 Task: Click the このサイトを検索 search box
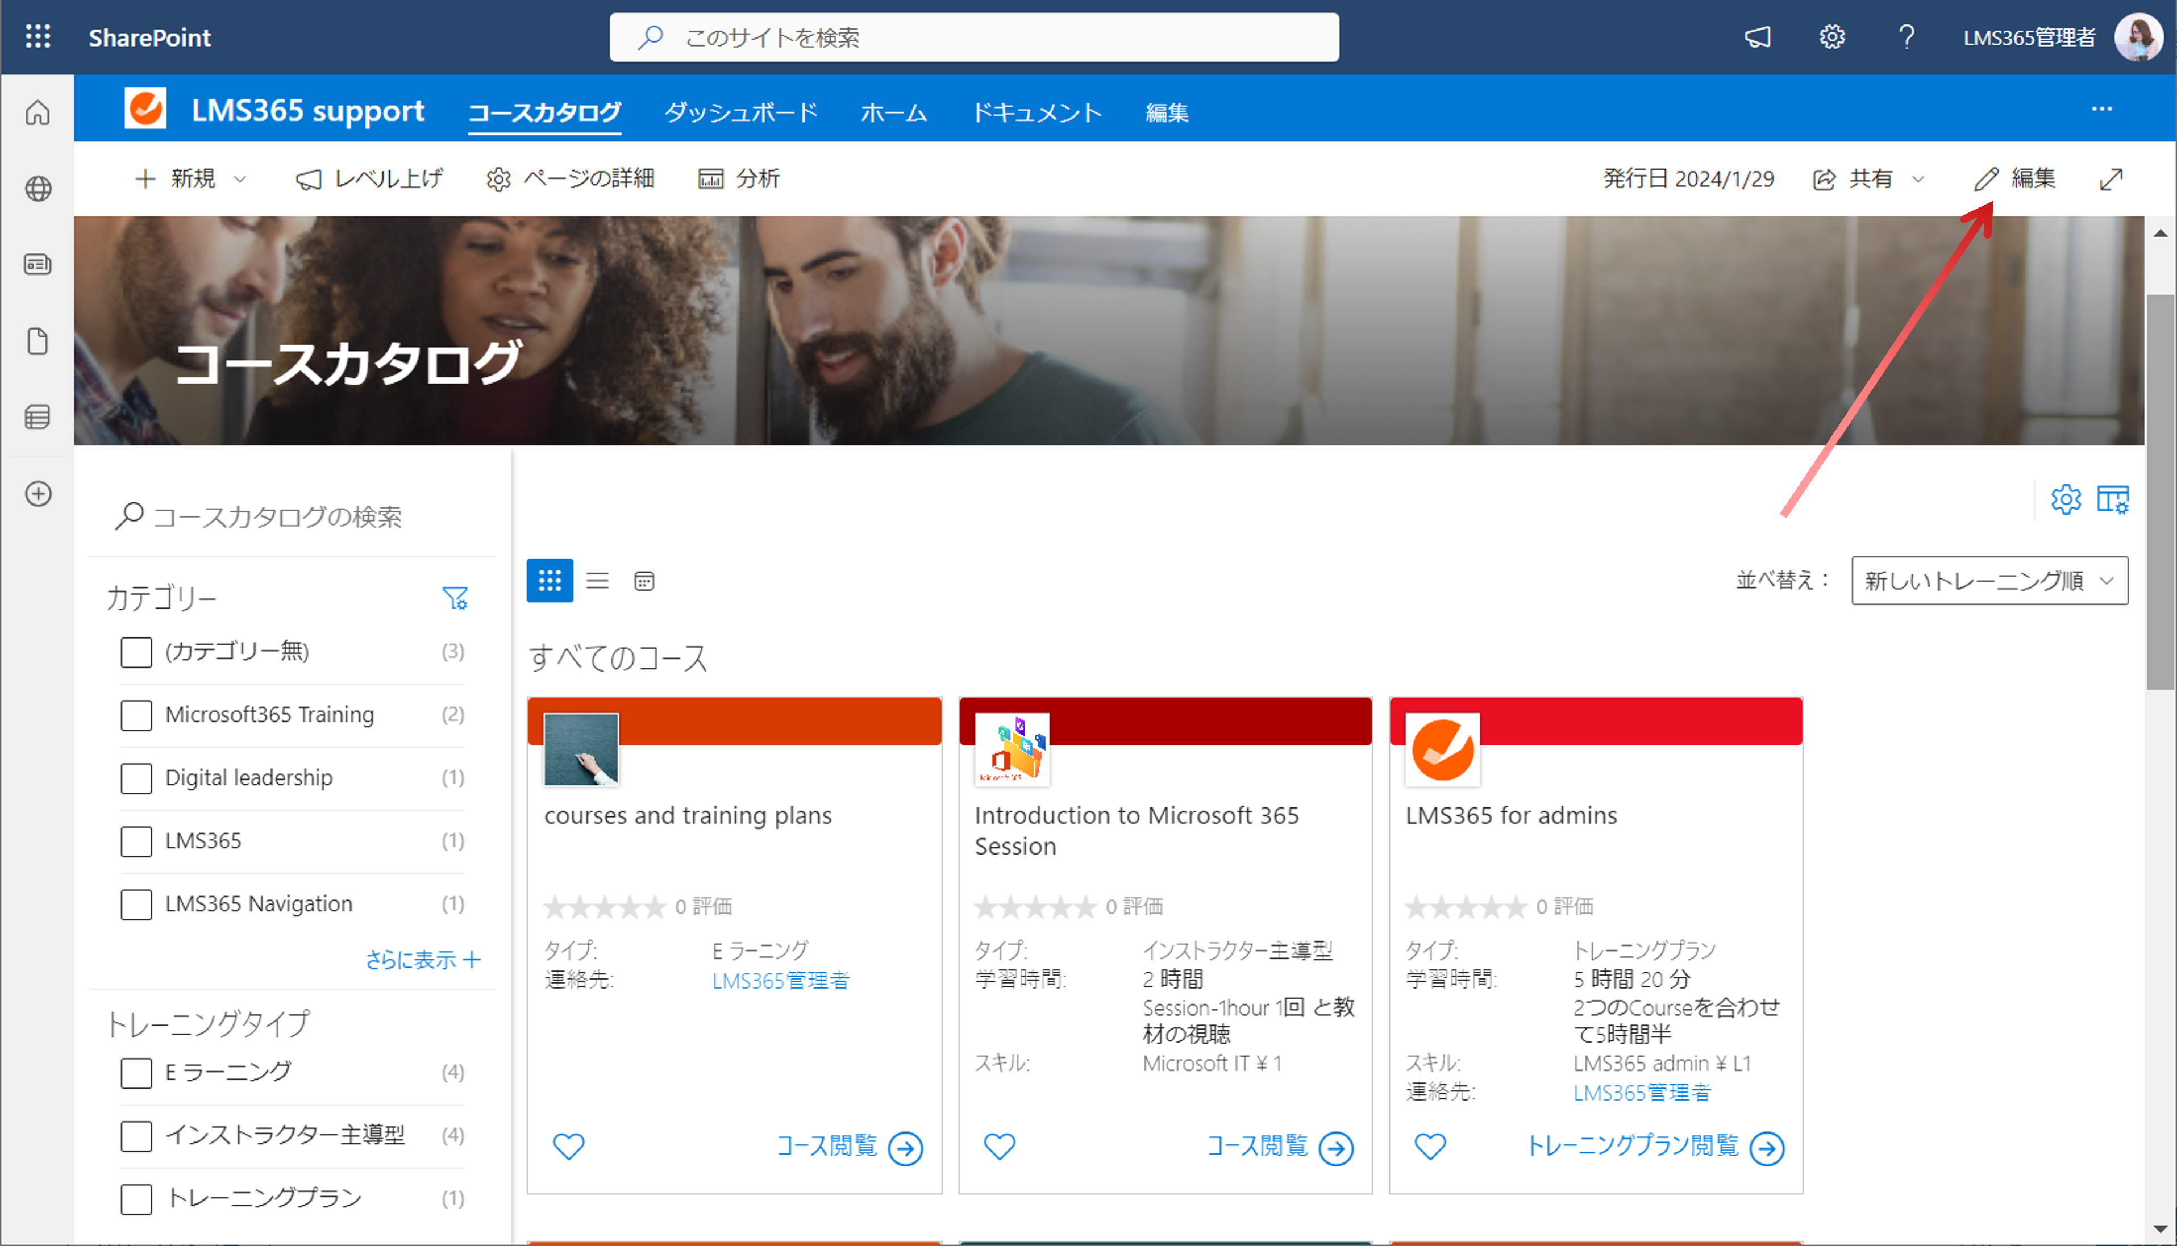pos(974,37)
